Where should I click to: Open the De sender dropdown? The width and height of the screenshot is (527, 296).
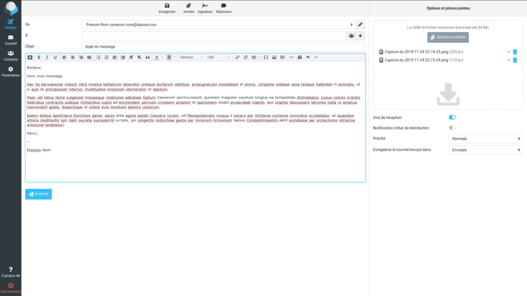tap(218, 25)
